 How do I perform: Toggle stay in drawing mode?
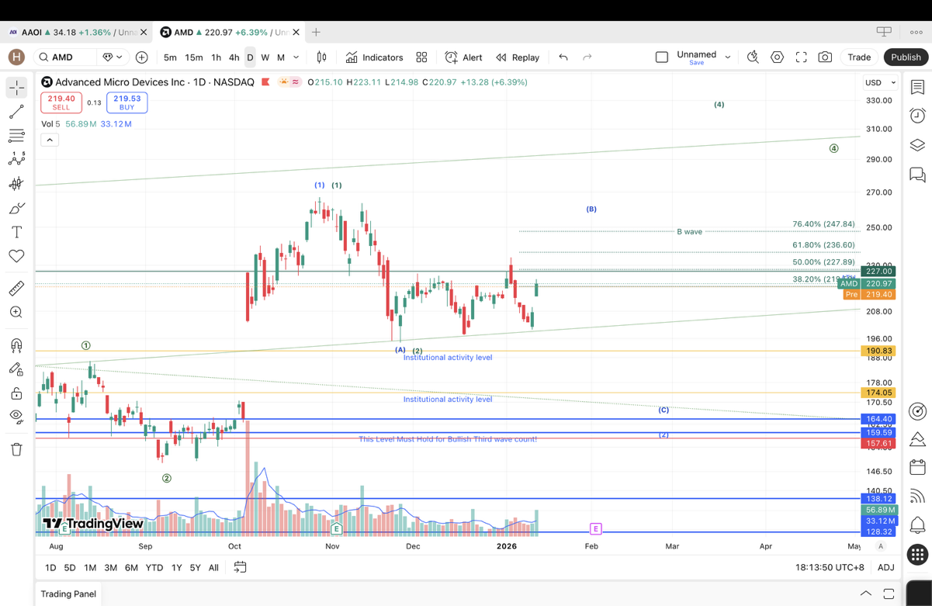[16, 369]
